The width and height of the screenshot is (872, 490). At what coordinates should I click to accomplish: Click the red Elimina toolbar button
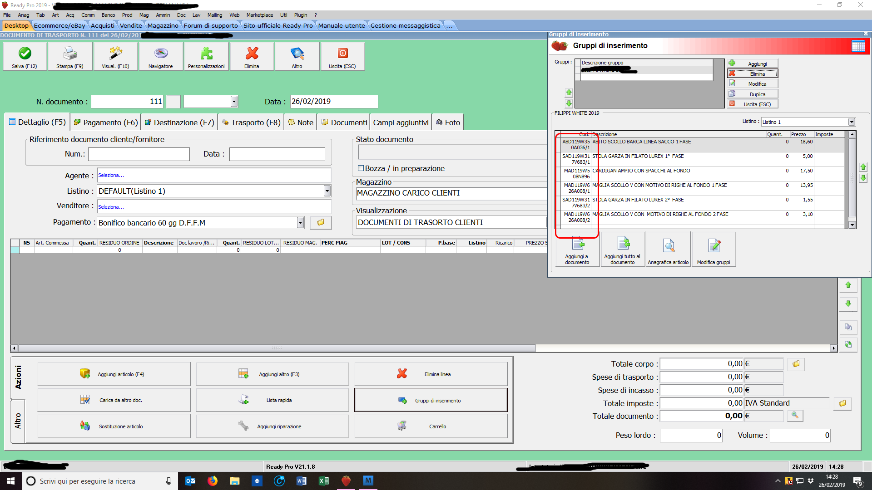(x=252, y=56)
